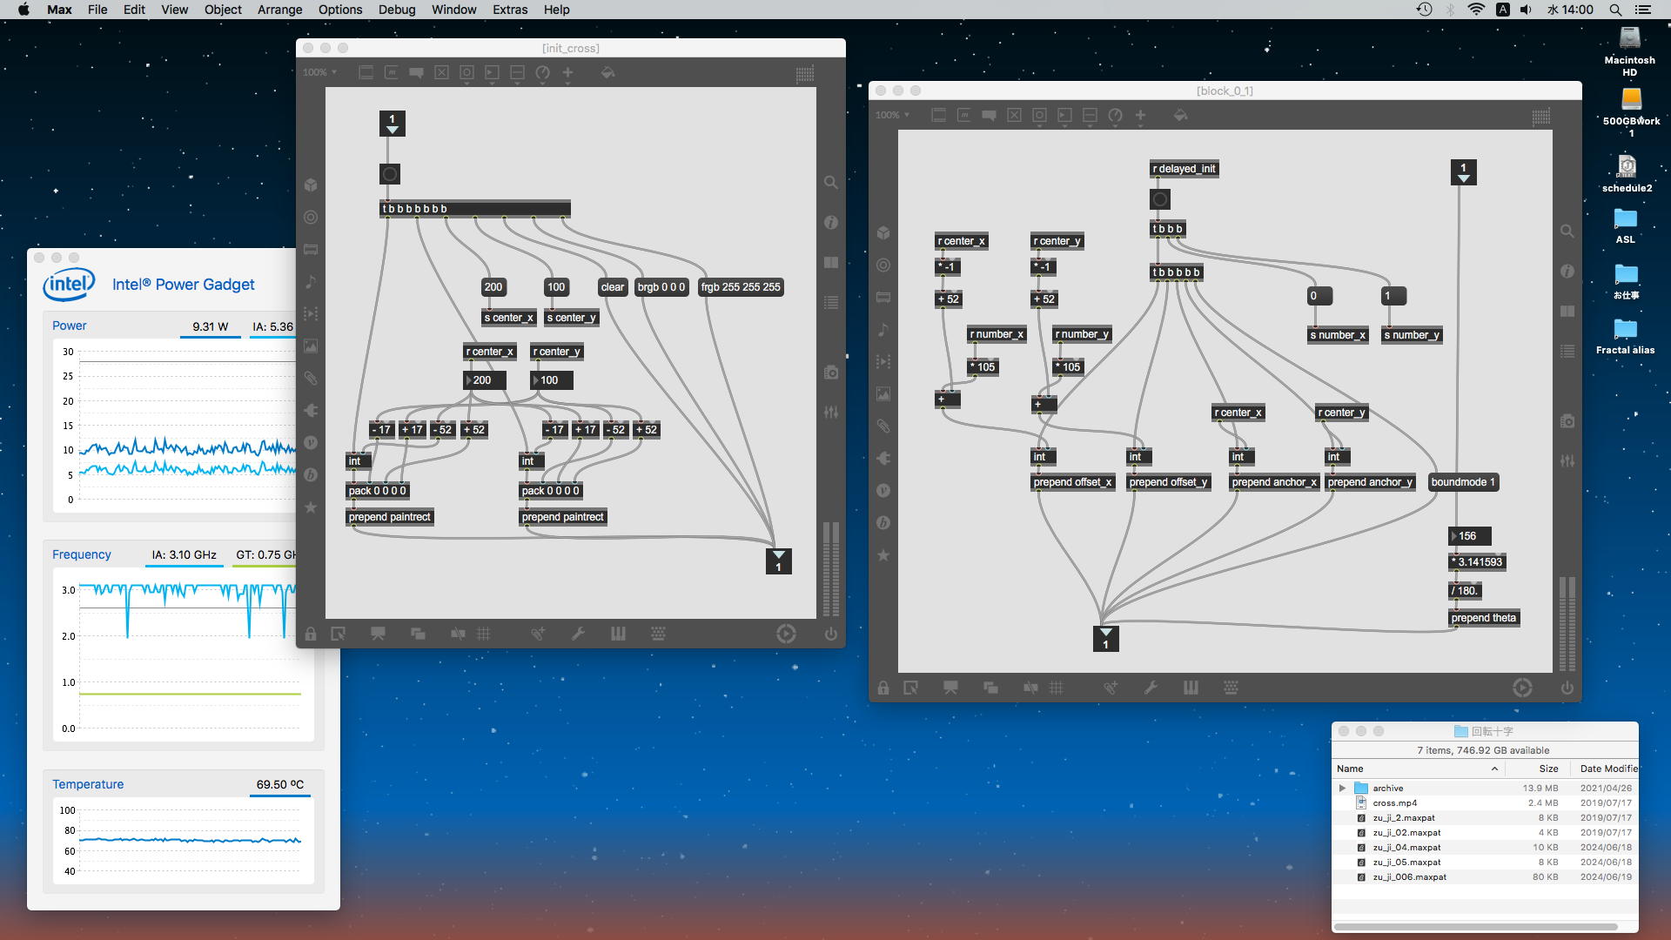This screenshot has width=1671, height=940.
Task: Toggle the grid in init_cross bottom toolbar
Action: click(x=484, y=634)
